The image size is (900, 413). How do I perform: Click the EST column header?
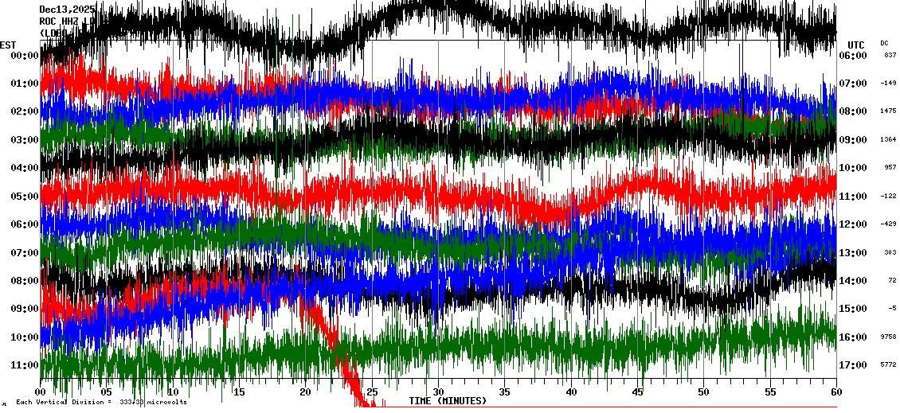pos(8,45)
